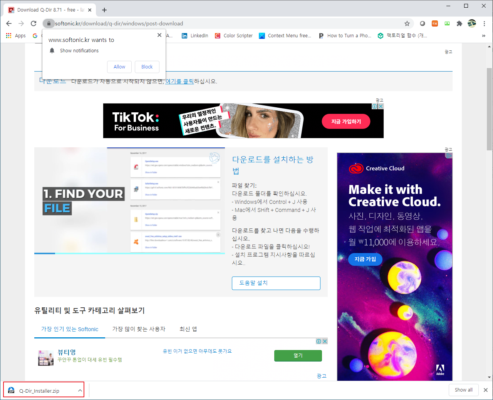Click the gray circle extension icon
This screenshot has width=493, height=400.
pos(423,23)
